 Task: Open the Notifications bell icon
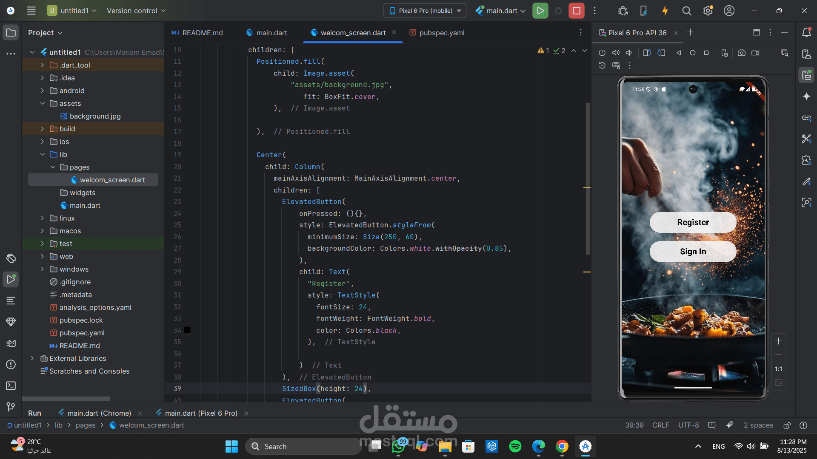[x=806, y=33]
